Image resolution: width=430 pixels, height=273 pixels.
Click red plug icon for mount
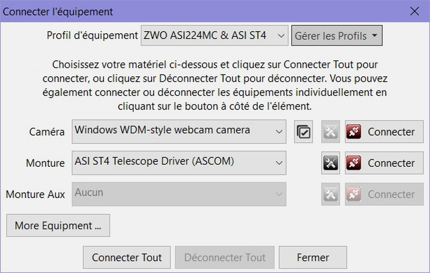click(x=354, y=163)
